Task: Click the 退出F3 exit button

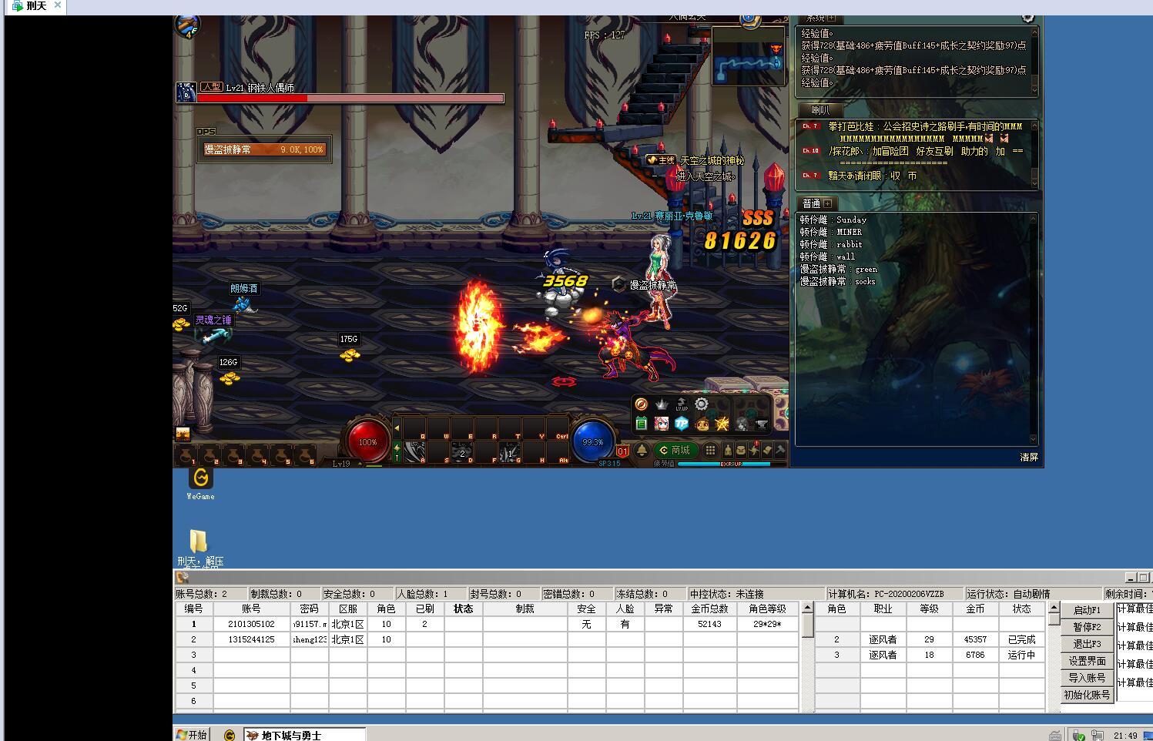Action: 1087,644
